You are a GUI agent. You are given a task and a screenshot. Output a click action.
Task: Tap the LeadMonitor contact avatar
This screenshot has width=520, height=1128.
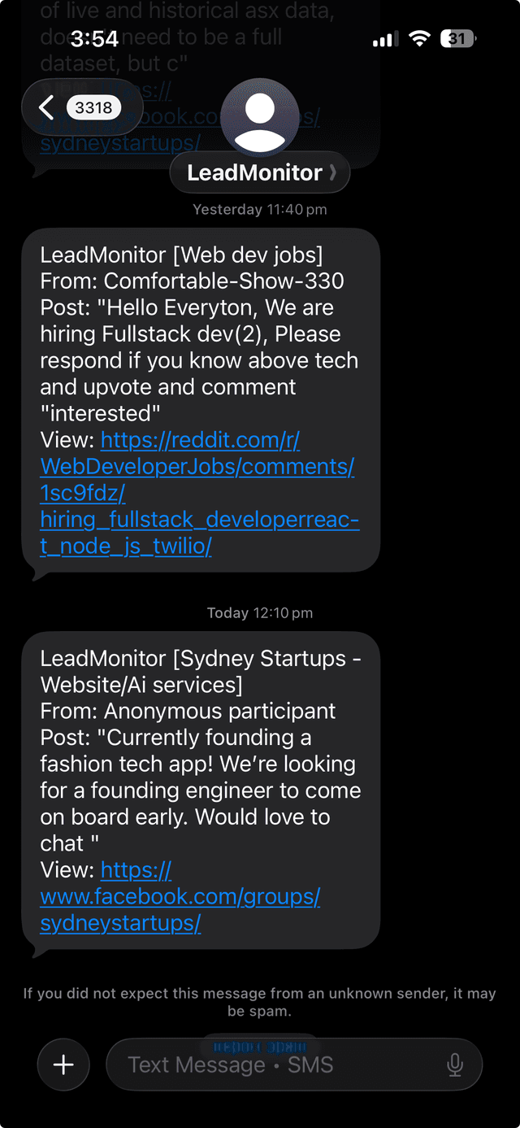(x=259, y=117)
